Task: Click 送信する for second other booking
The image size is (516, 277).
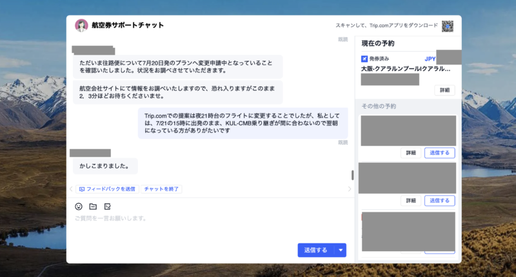Action: tap(440, 201)
